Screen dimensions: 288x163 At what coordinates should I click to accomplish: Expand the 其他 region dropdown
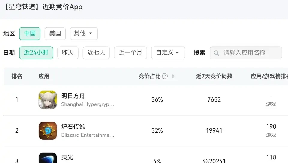pos(84,33)
